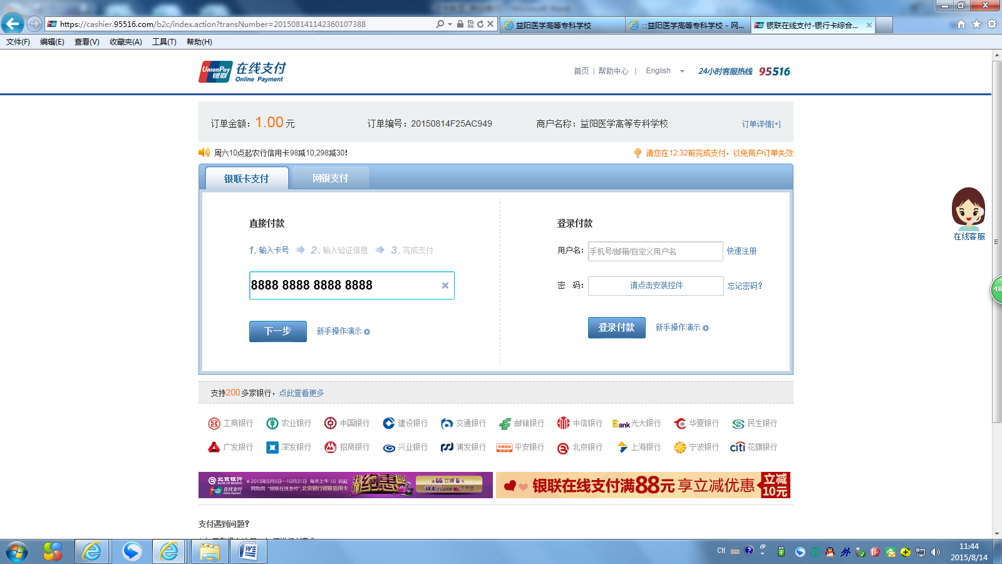Click the UnionPay Online Payment logo
Screen dimensions: 1002x564
pos(242,72)
